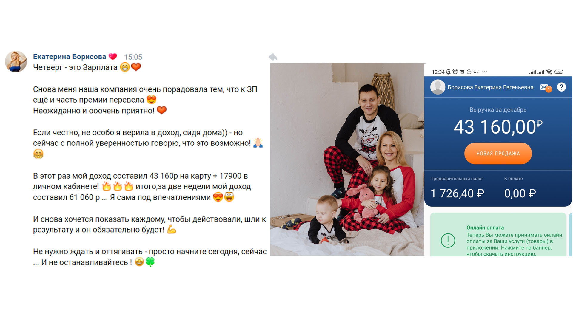This screenshot has height=322, width=573.
Task: Click the profile avatar beside Борисова Екатерина Евгеньевна
Action: tap(438, 87)
